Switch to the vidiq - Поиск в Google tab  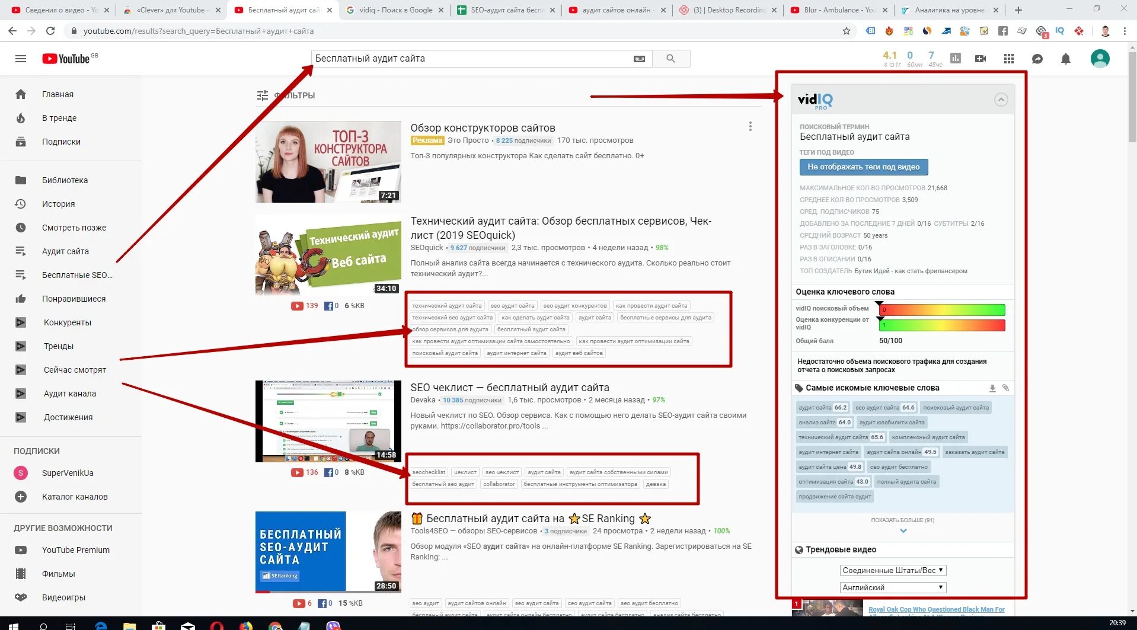click(x=395, y=10)
